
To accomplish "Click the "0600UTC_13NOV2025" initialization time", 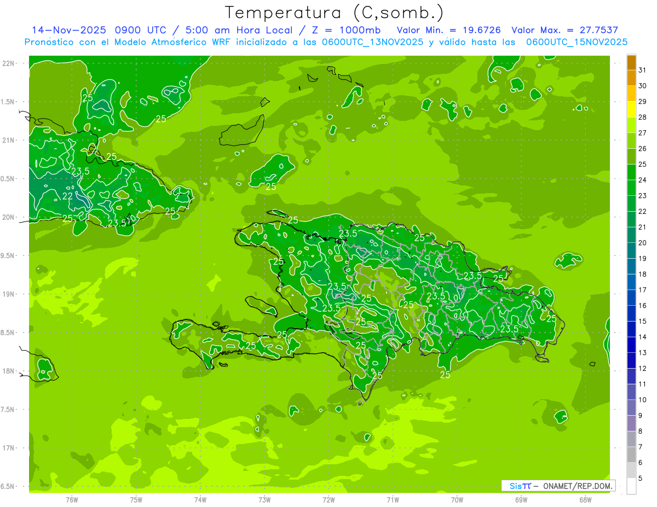I will click(x=372, y=42).
